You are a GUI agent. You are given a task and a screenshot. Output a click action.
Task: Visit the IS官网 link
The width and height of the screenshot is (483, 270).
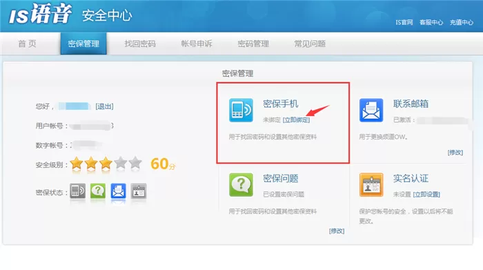(x=404, y=22)
